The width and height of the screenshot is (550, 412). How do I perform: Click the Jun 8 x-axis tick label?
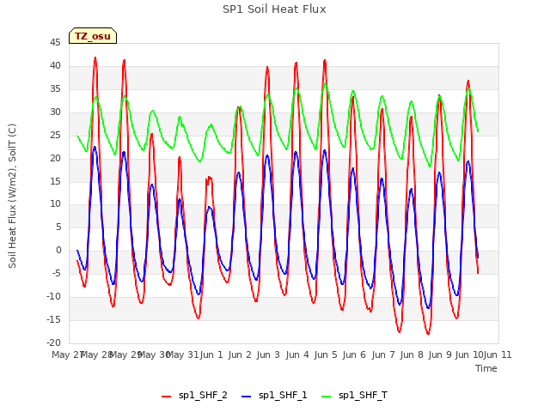(412, 354)
